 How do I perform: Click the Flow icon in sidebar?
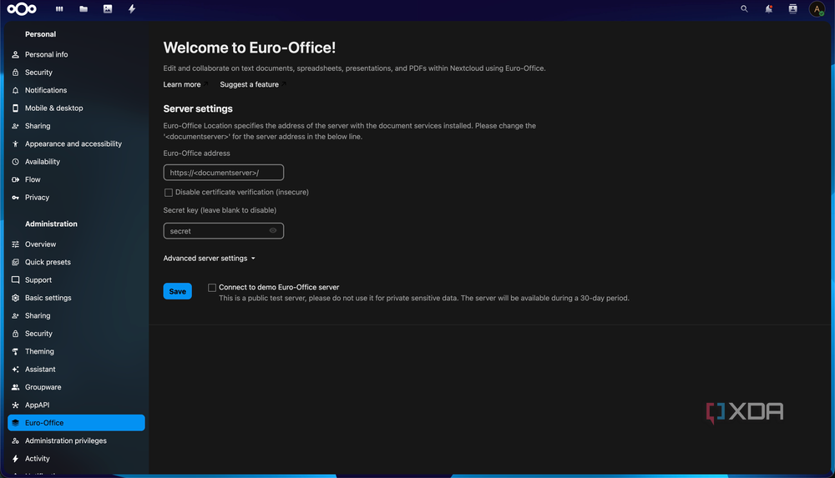[15, 179]
